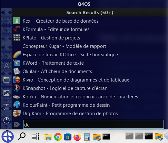Open Task View on the taskbar
168x143 pixels.
pyautogui.click(x=35, y=136)
